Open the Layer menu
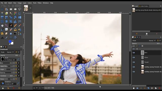 coord(25,3)
